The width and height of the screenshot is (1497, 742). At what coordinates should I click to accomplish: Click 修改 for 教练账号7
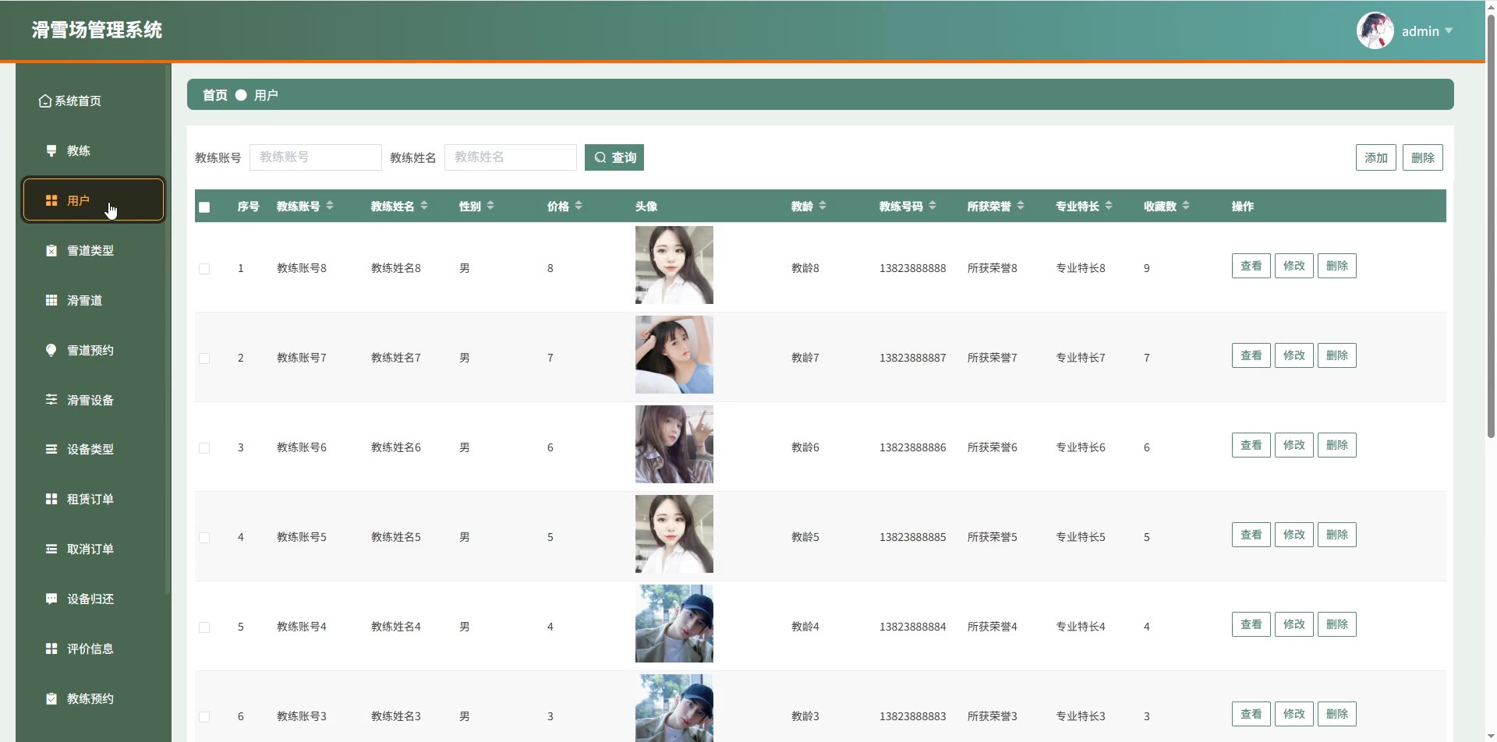(1294, 355)
